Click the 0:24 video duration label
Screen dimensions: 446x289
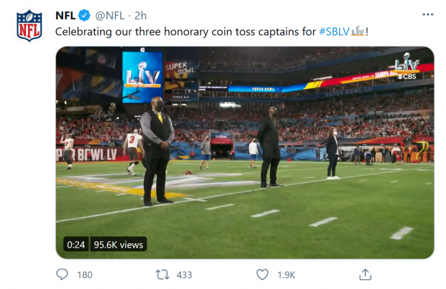(x=75, y=244)
